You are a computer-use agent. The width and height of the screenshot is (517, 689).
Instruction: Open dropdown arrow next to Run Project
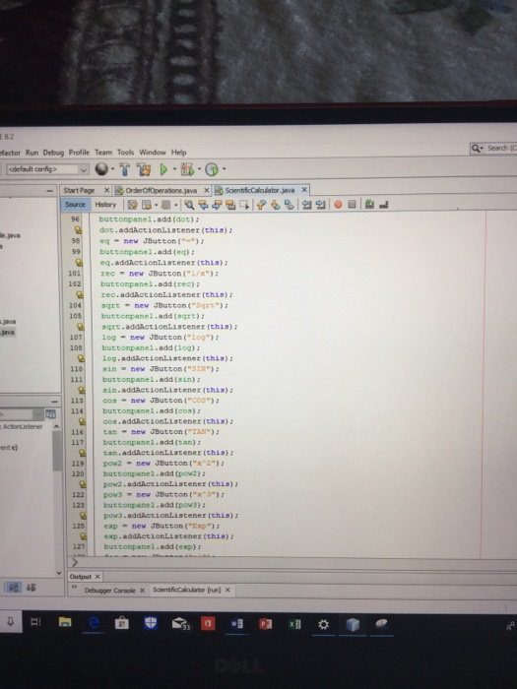click(x=174, y=169)
